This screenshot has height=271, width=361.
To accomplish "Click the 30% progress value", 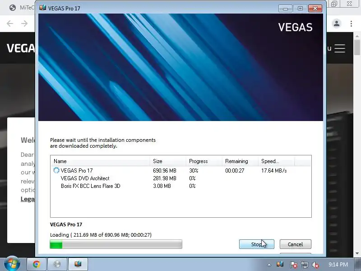I will click(x=194, y=171).
